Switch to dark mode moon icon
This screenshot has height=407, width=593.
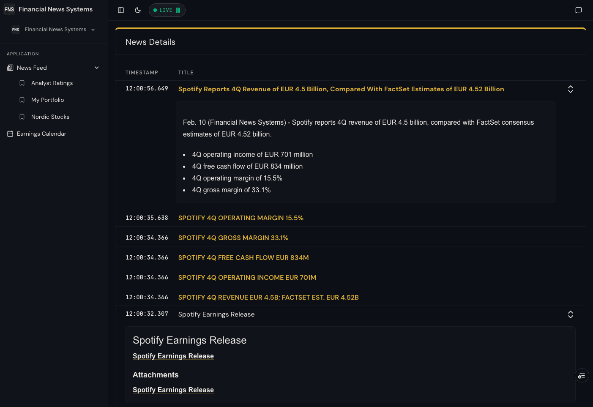(x=138, y=10)
